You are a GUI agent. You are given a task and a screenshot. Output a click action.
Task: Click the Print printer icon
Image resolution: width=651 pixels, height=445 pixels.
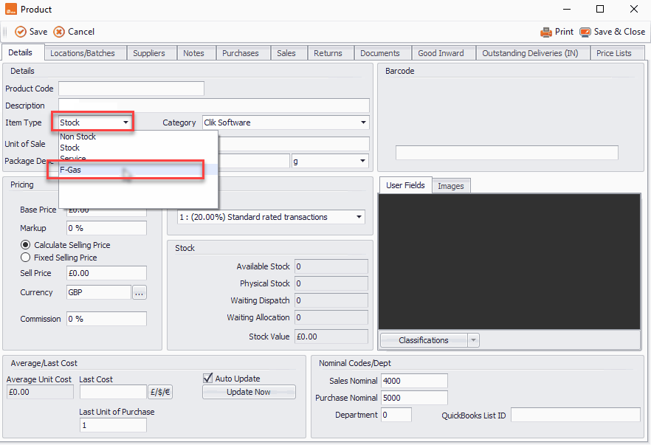point(546,32)
